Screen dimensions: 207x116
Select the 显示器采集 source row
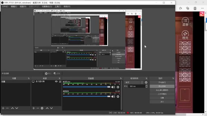[x=46, y=81]
